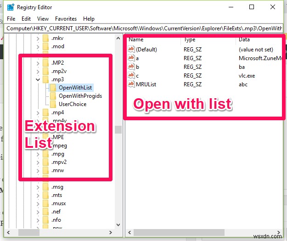Expand the .mkv key
This screenshot has width=287, height=241.
point(38,39)
